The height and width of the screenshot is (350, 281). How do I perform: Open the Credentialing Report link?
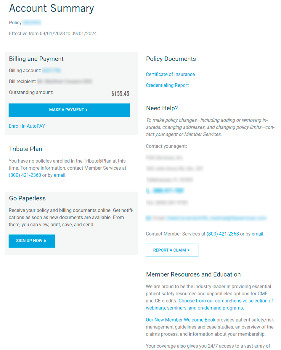167,85
